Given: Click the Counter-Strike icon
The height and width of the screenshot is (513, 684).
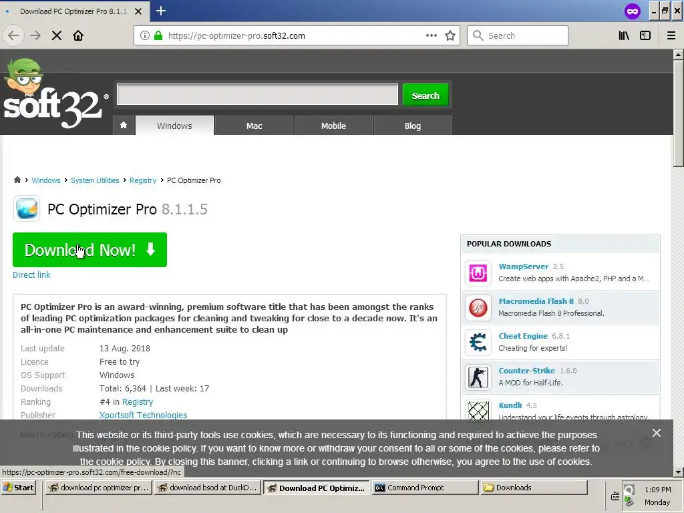Looking at the screenshot, I should [478, 377].
